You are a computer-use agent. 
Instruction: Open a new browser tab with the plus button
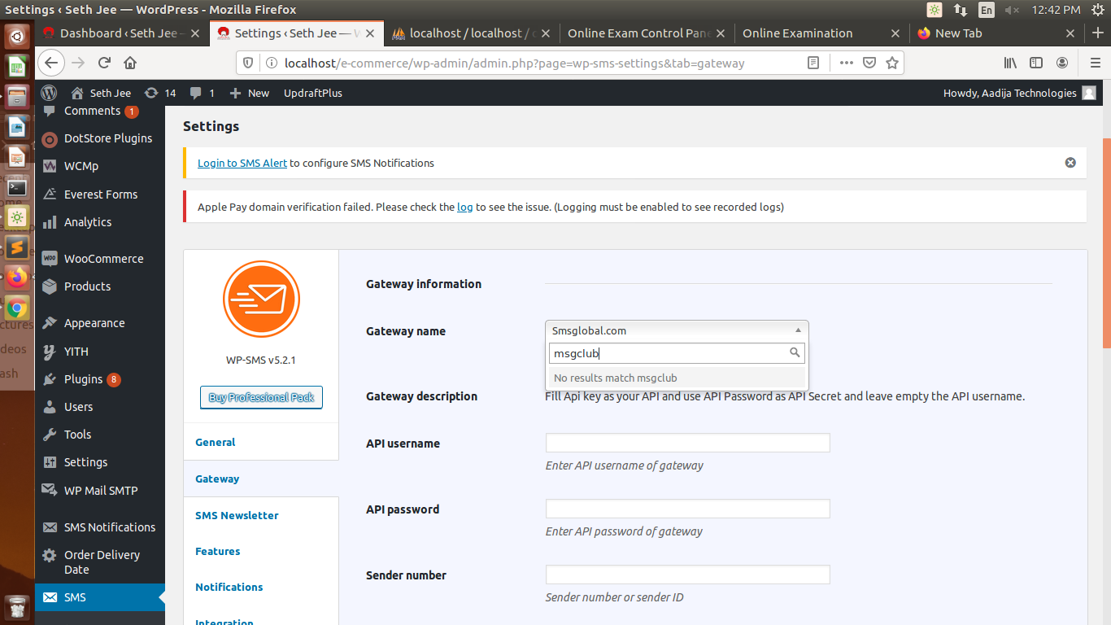tap(1098, 33)
